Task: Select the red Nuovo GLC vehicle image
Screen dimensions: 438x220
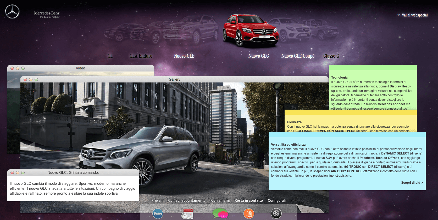Action: click(251, 31)
